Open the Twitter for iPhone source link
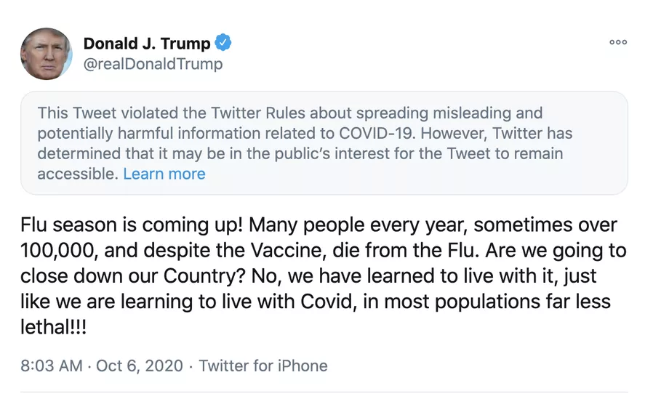669x399 pixels. point(263,366)
